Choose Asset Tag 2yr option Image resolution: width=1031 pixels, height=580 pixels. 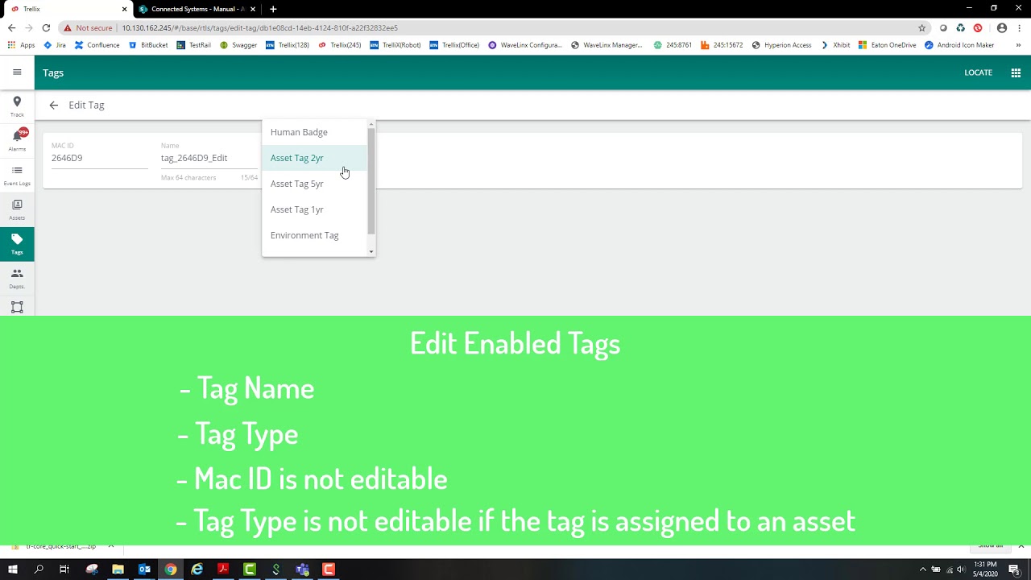(314, 158)
